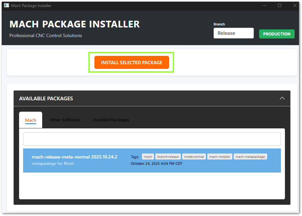Click the 'mach' tag
This screenshot has width=302, height=216.
(148, 156)
